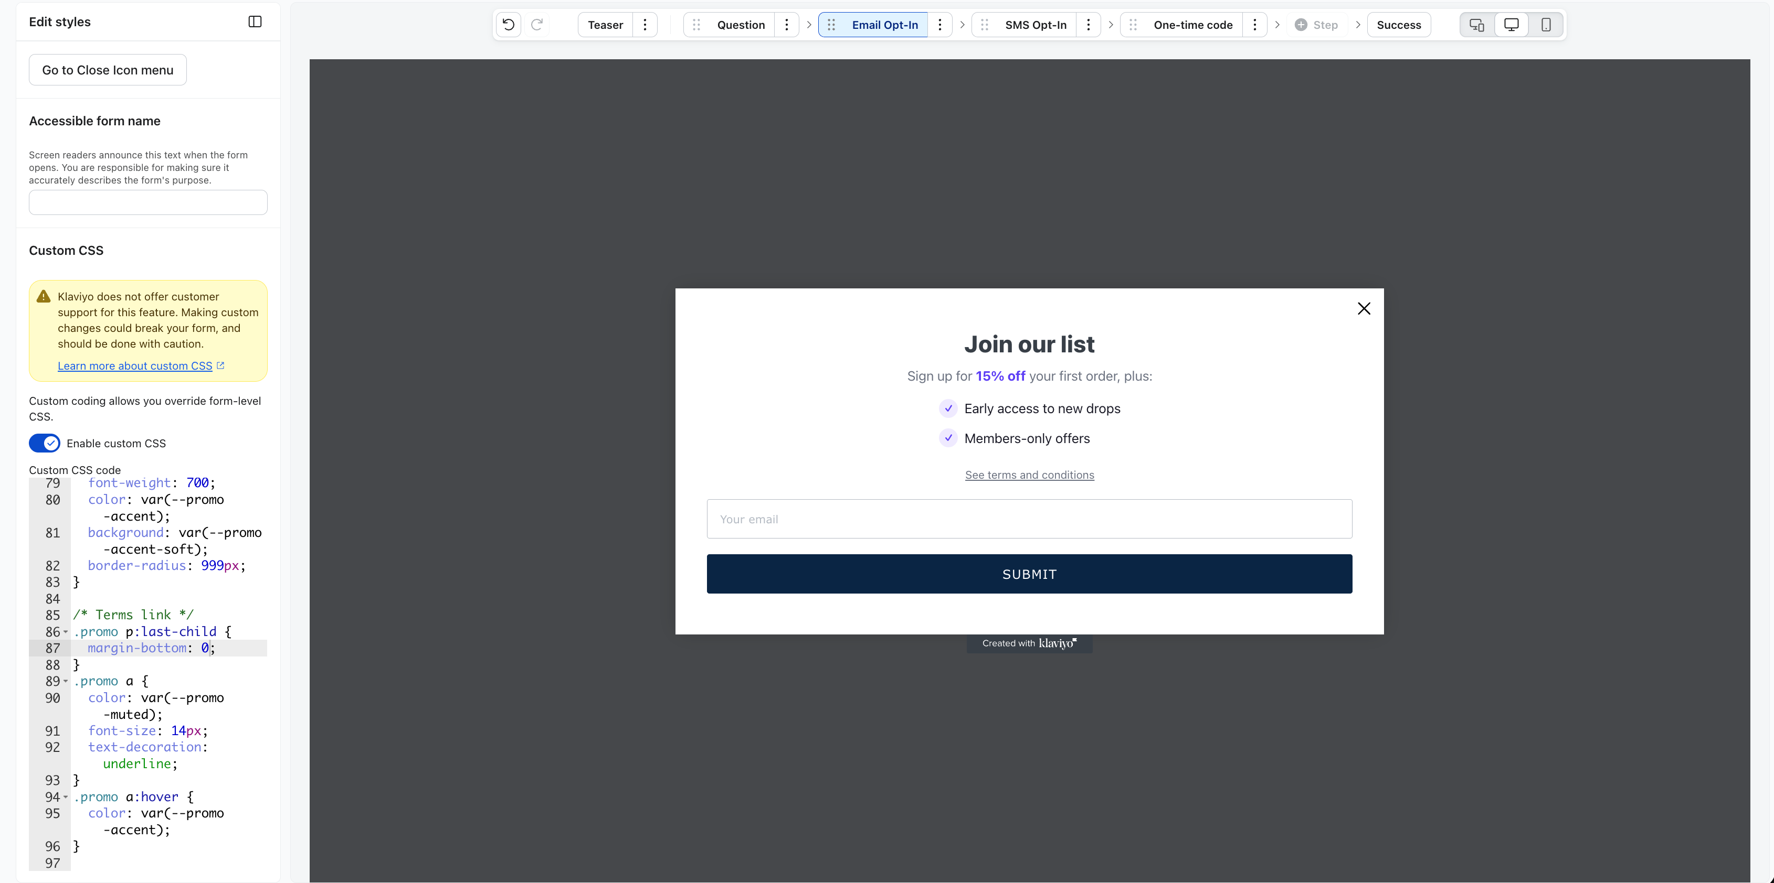
Task: Switch to desktop and mobile preview
Action: 1476,25
